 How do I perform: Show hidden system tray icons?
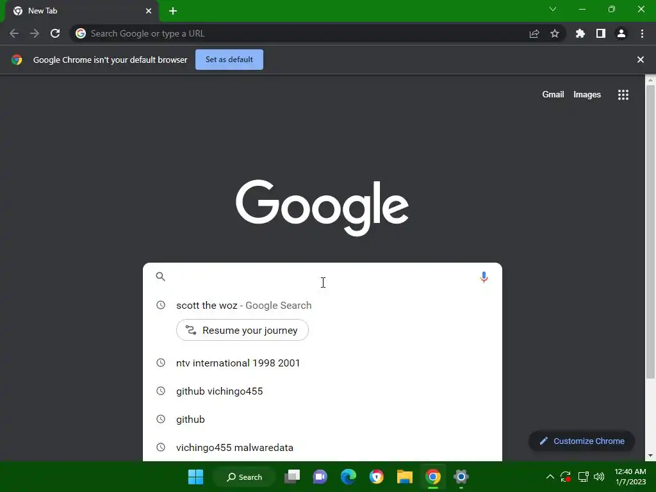coord(550,477)
